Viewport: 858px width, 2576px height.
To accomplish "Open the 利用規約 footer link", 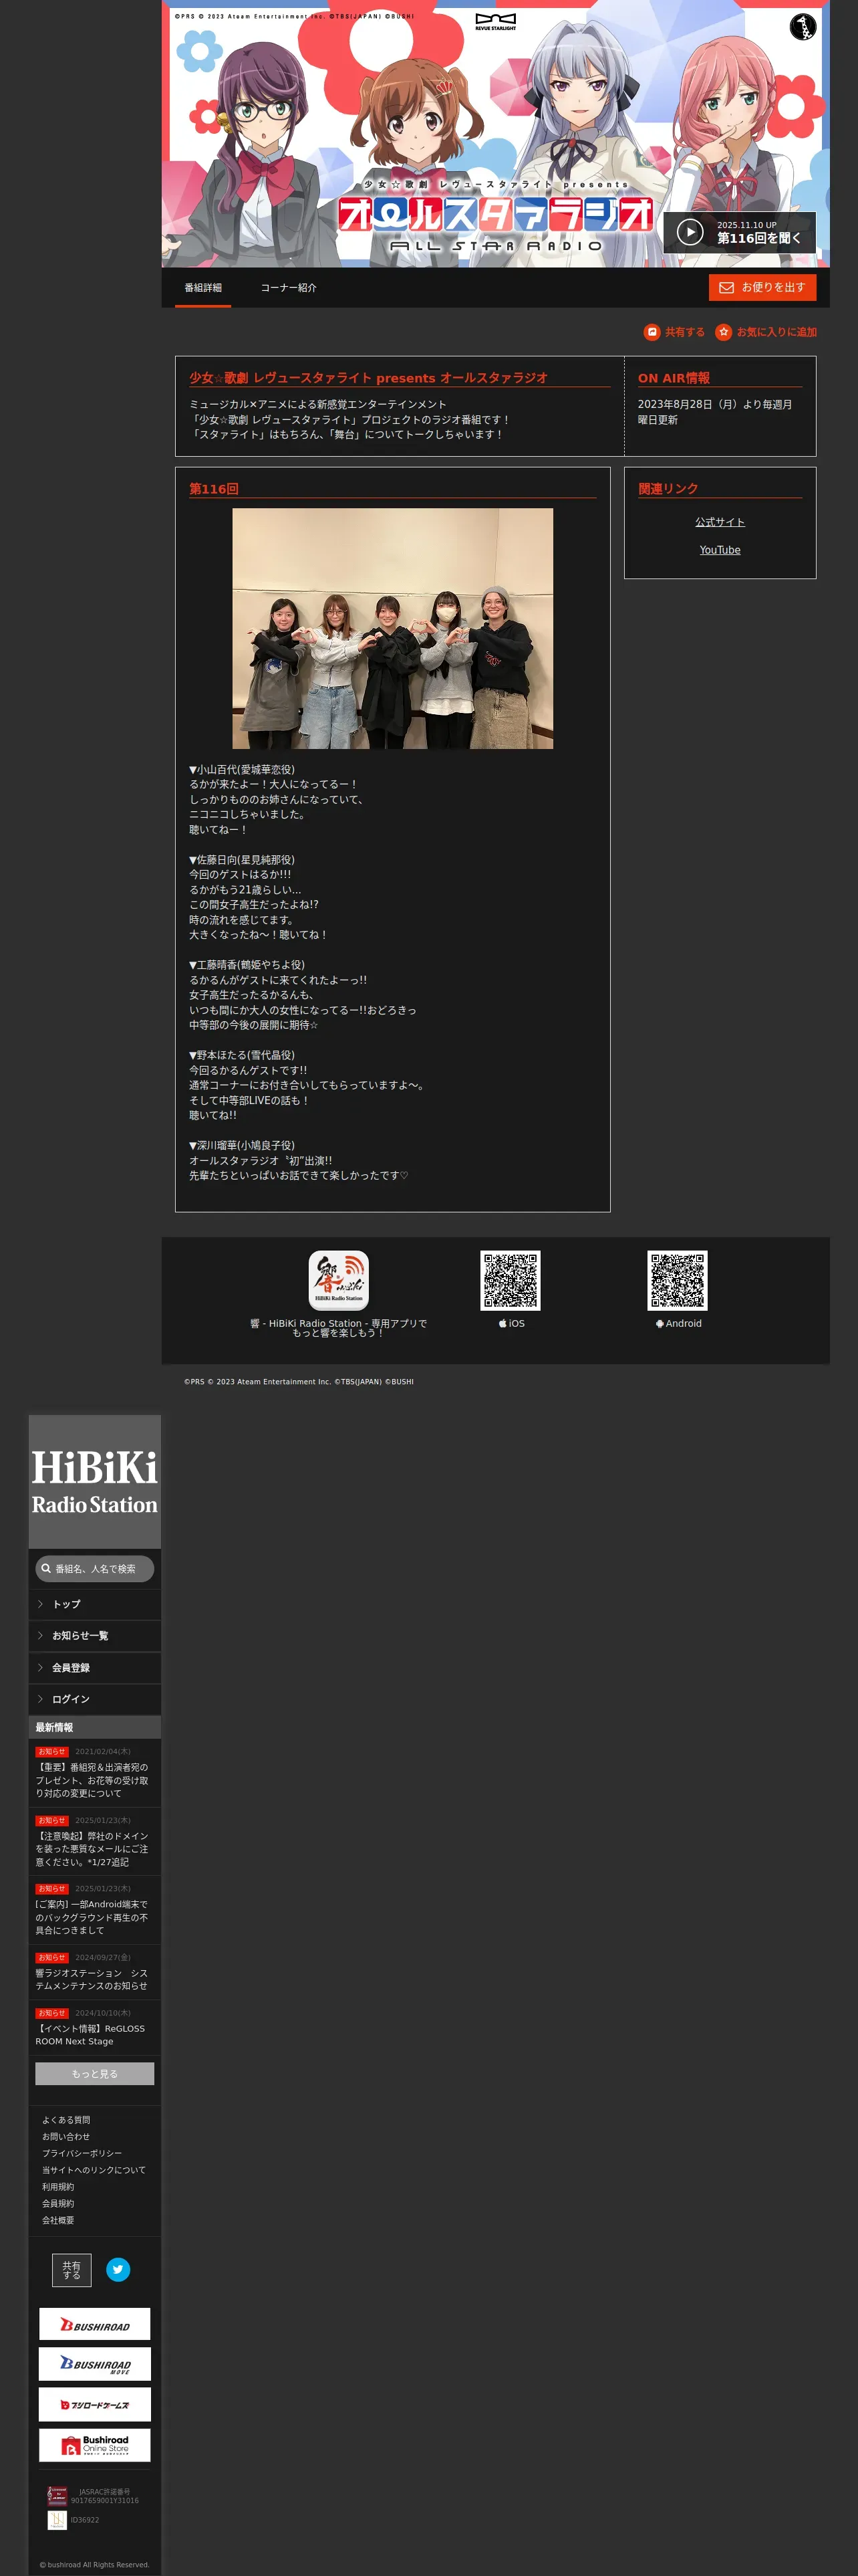I will [58, 2187].
